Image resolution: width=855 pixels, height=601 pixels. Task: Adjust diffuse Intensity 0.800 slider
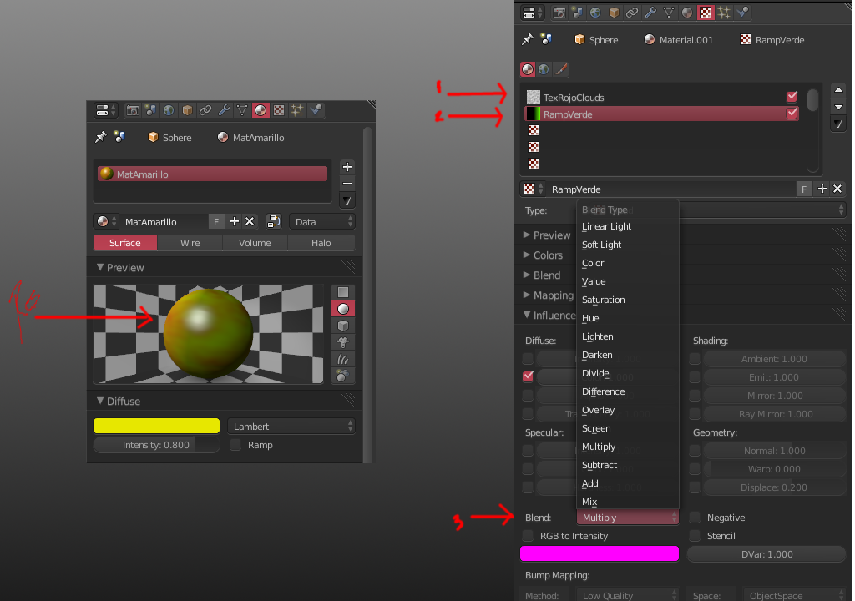pyautogui.click(x=156, y=445)
